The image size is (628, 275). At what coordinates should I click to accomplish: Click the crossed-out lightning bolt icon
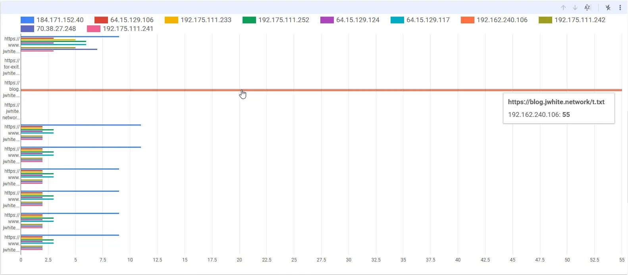coord(608,8)
